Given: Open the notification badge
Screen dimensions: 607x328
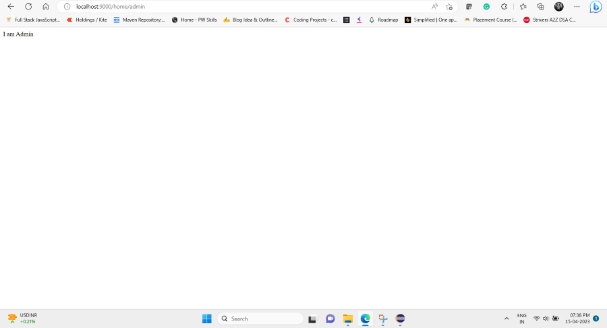Looking at the screenshot, I should coord(596,319).
